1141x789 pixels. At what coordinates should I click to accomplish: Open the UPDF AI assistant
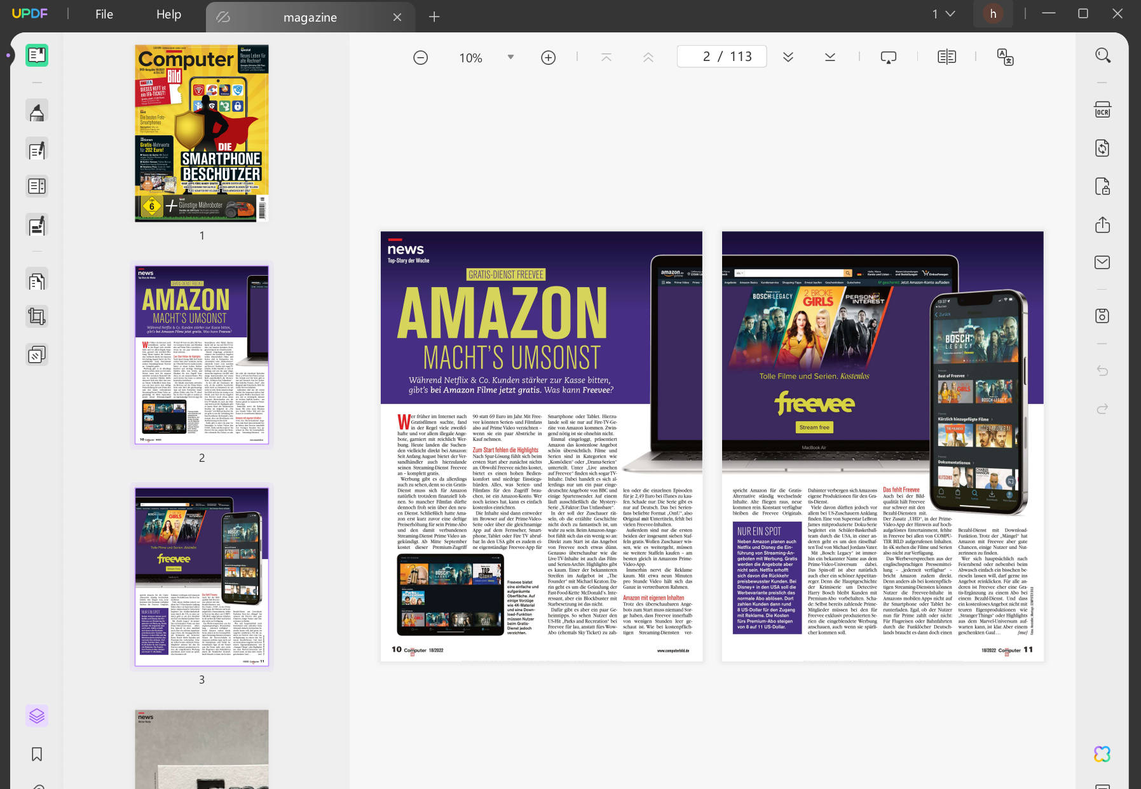(x=1102, y=754)
